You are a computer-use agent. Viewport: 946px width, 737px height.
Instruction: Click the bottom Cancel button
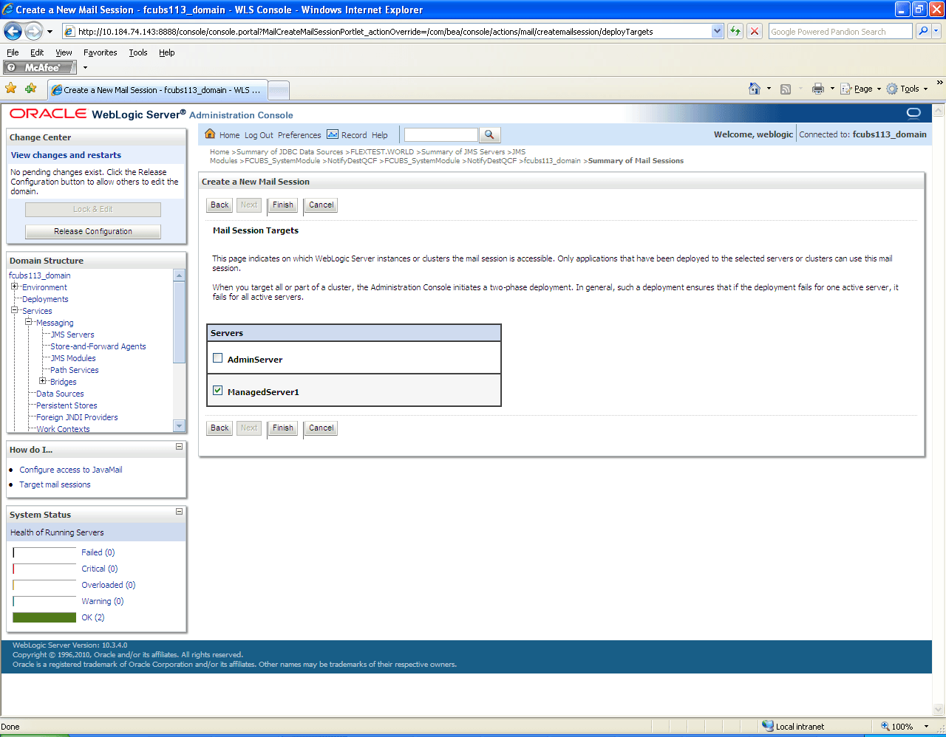click(321, 428)
